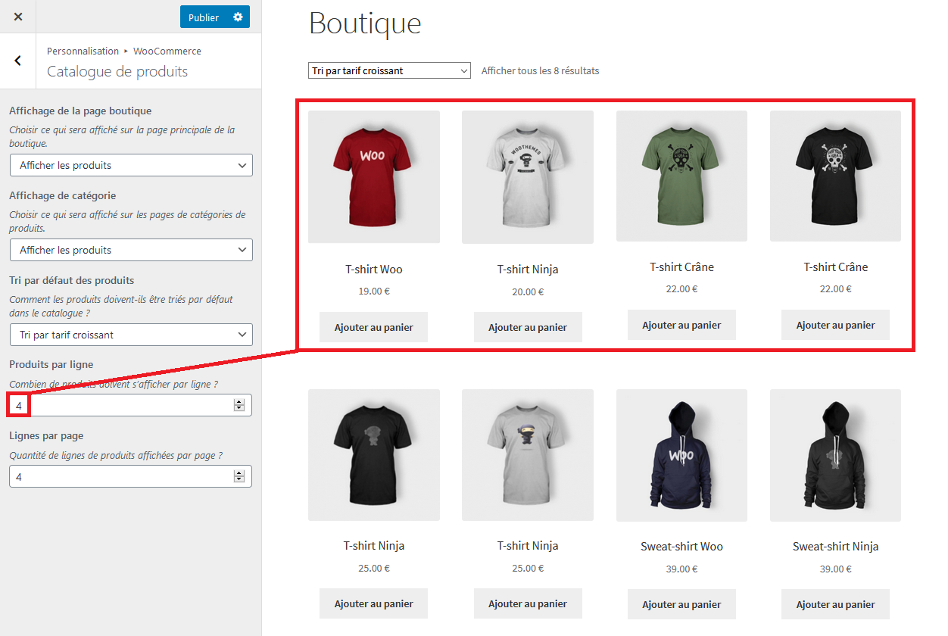Open publish settings gear icon
Screen dimensions: 948x636
click(238, 17)
